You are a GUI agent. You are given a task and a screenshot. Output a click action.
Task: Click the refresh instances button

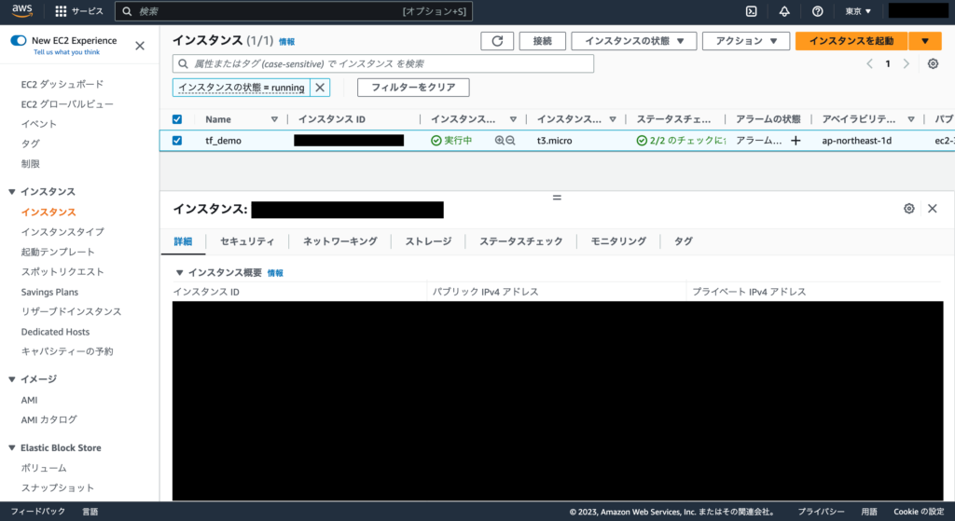click(497, 41)
